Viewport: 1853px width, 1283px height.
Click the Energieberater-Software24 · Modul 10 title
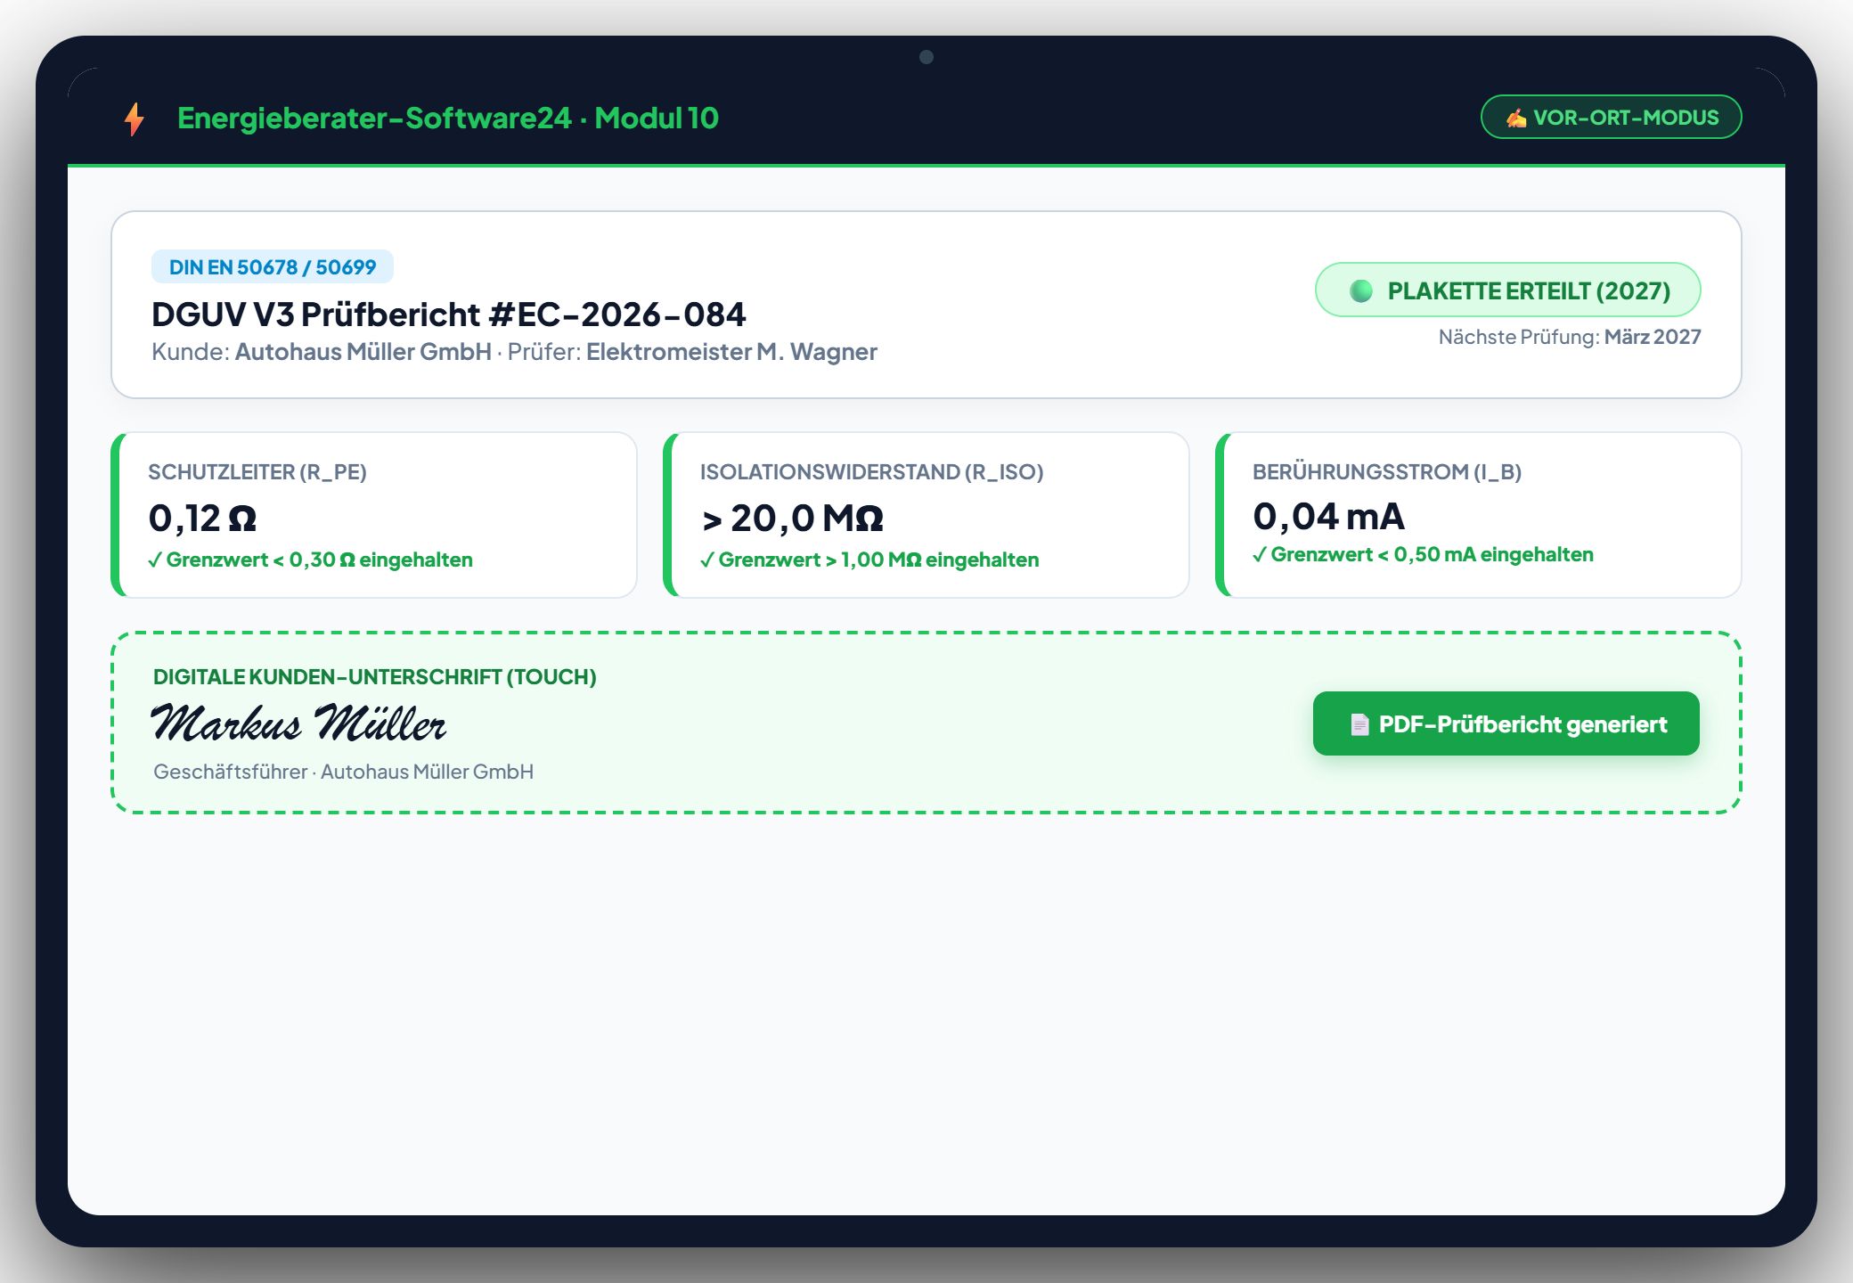coord(447,118)
